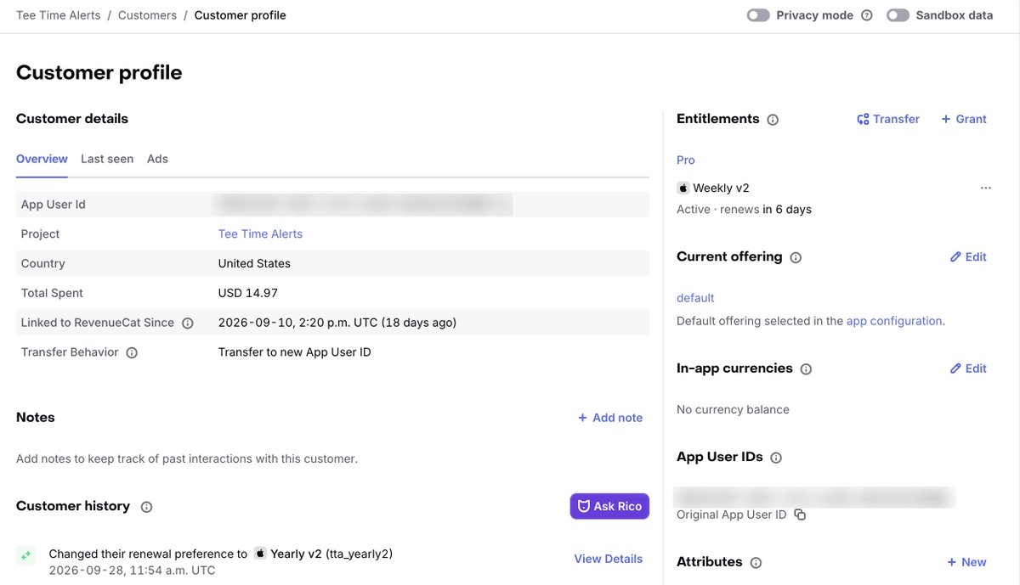1020x585 pixels.
Task: View Details of renewal preference change
Action: coord(609,559)
